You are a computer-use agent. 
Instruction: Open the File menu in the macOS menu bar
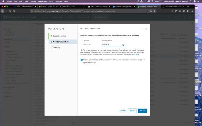[16, 1]
